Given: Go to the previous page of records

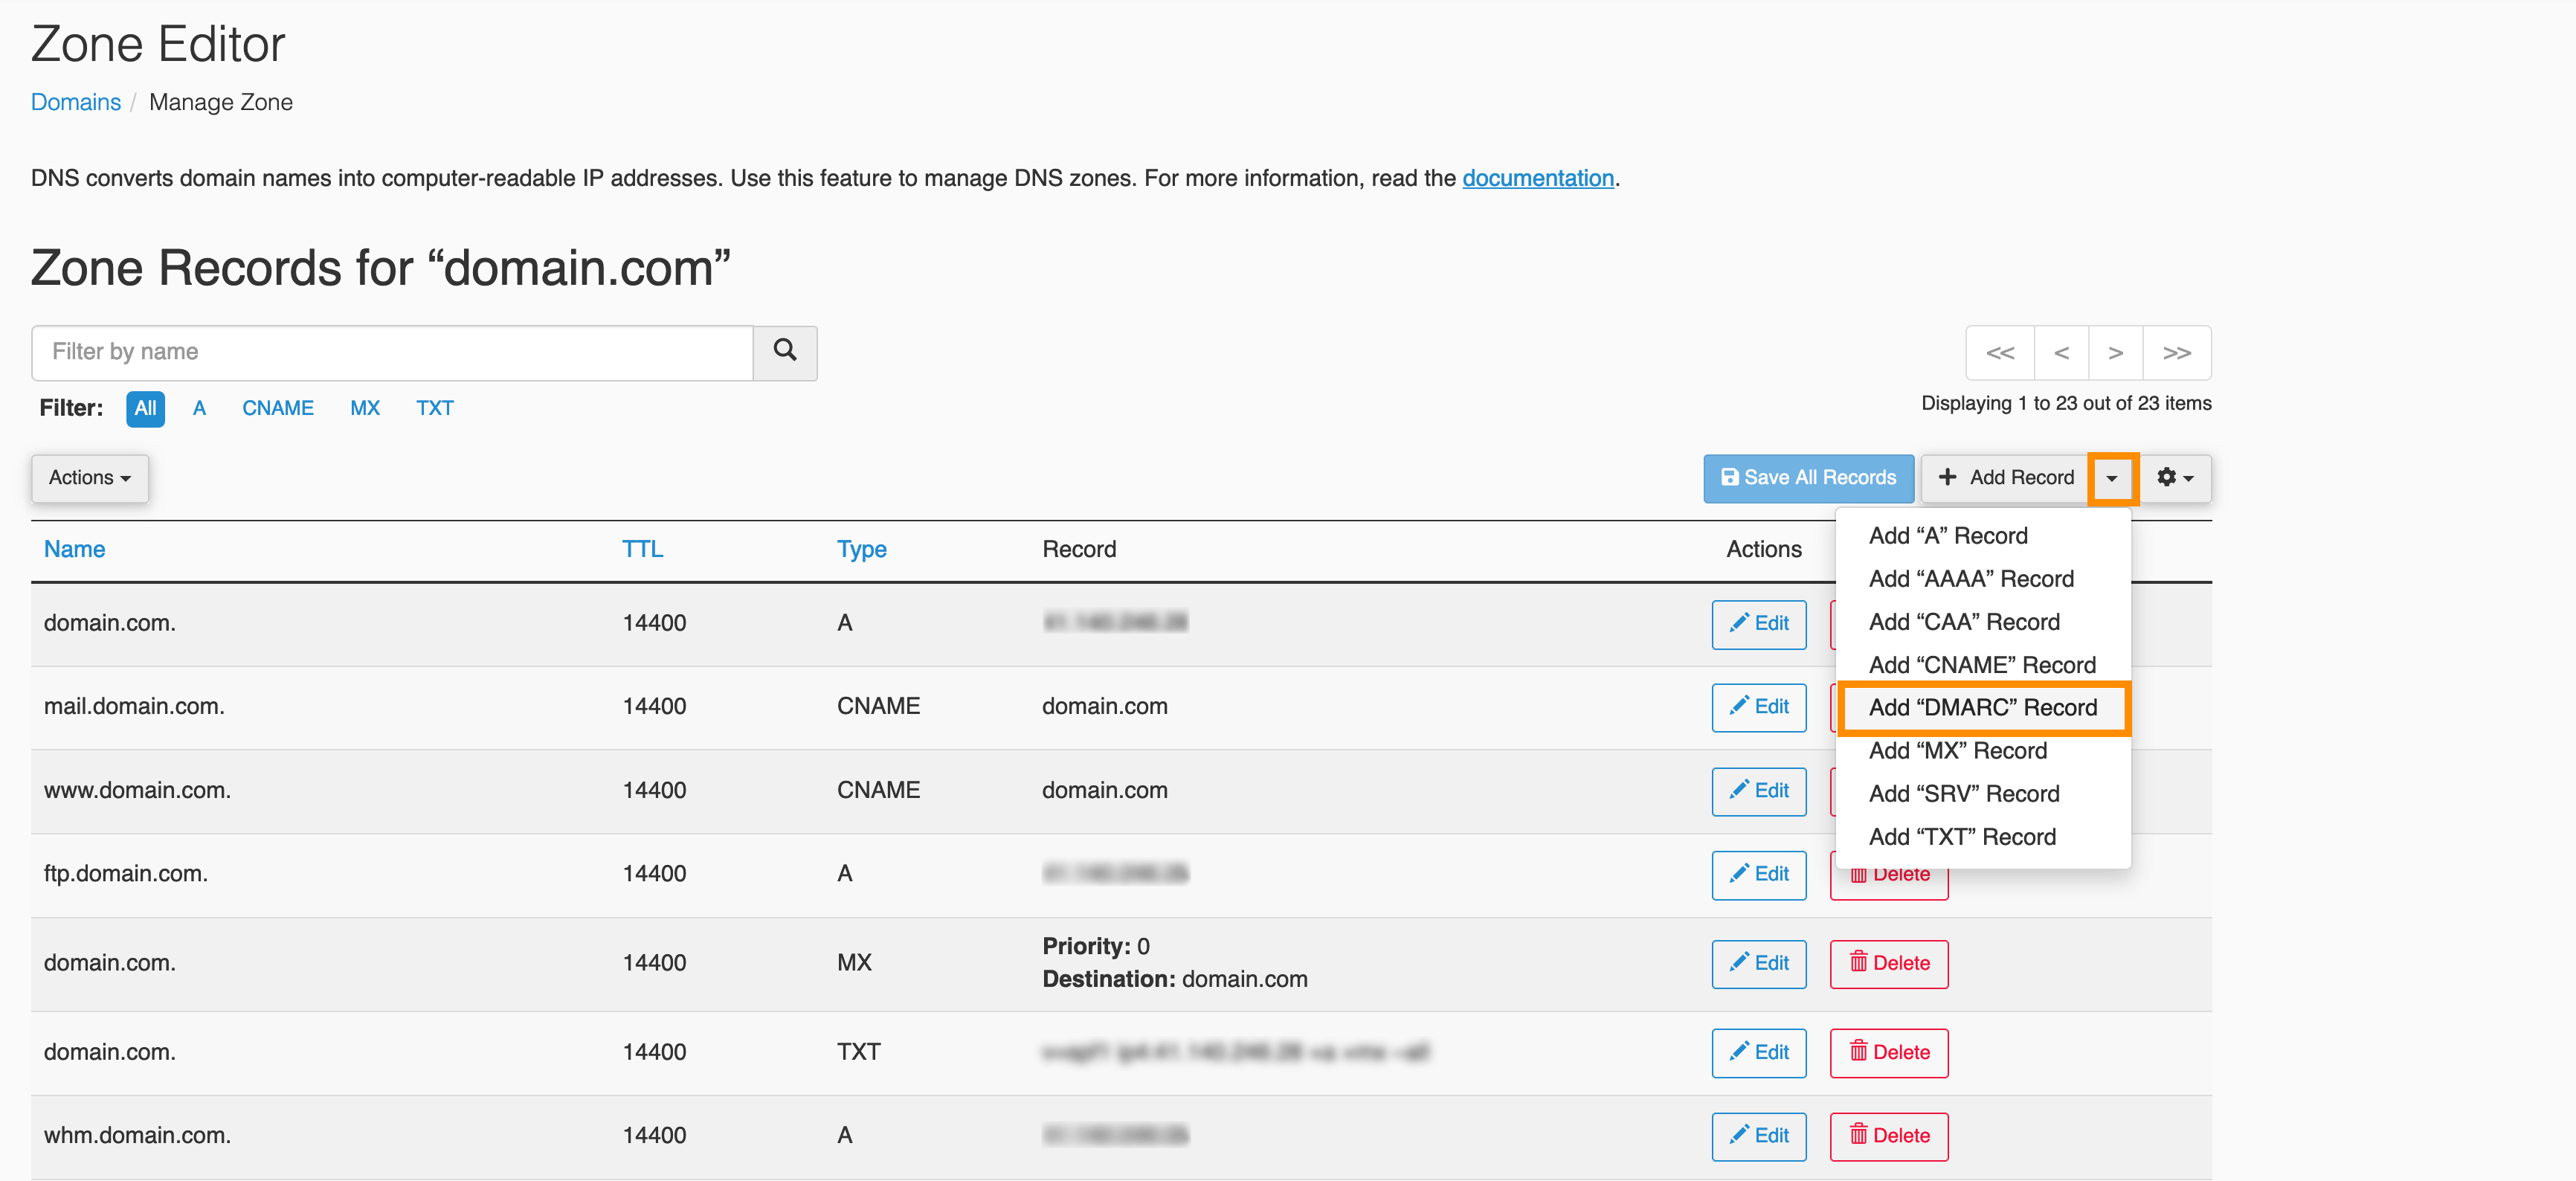Looking at the screenshot, I should click(2061, 353).
